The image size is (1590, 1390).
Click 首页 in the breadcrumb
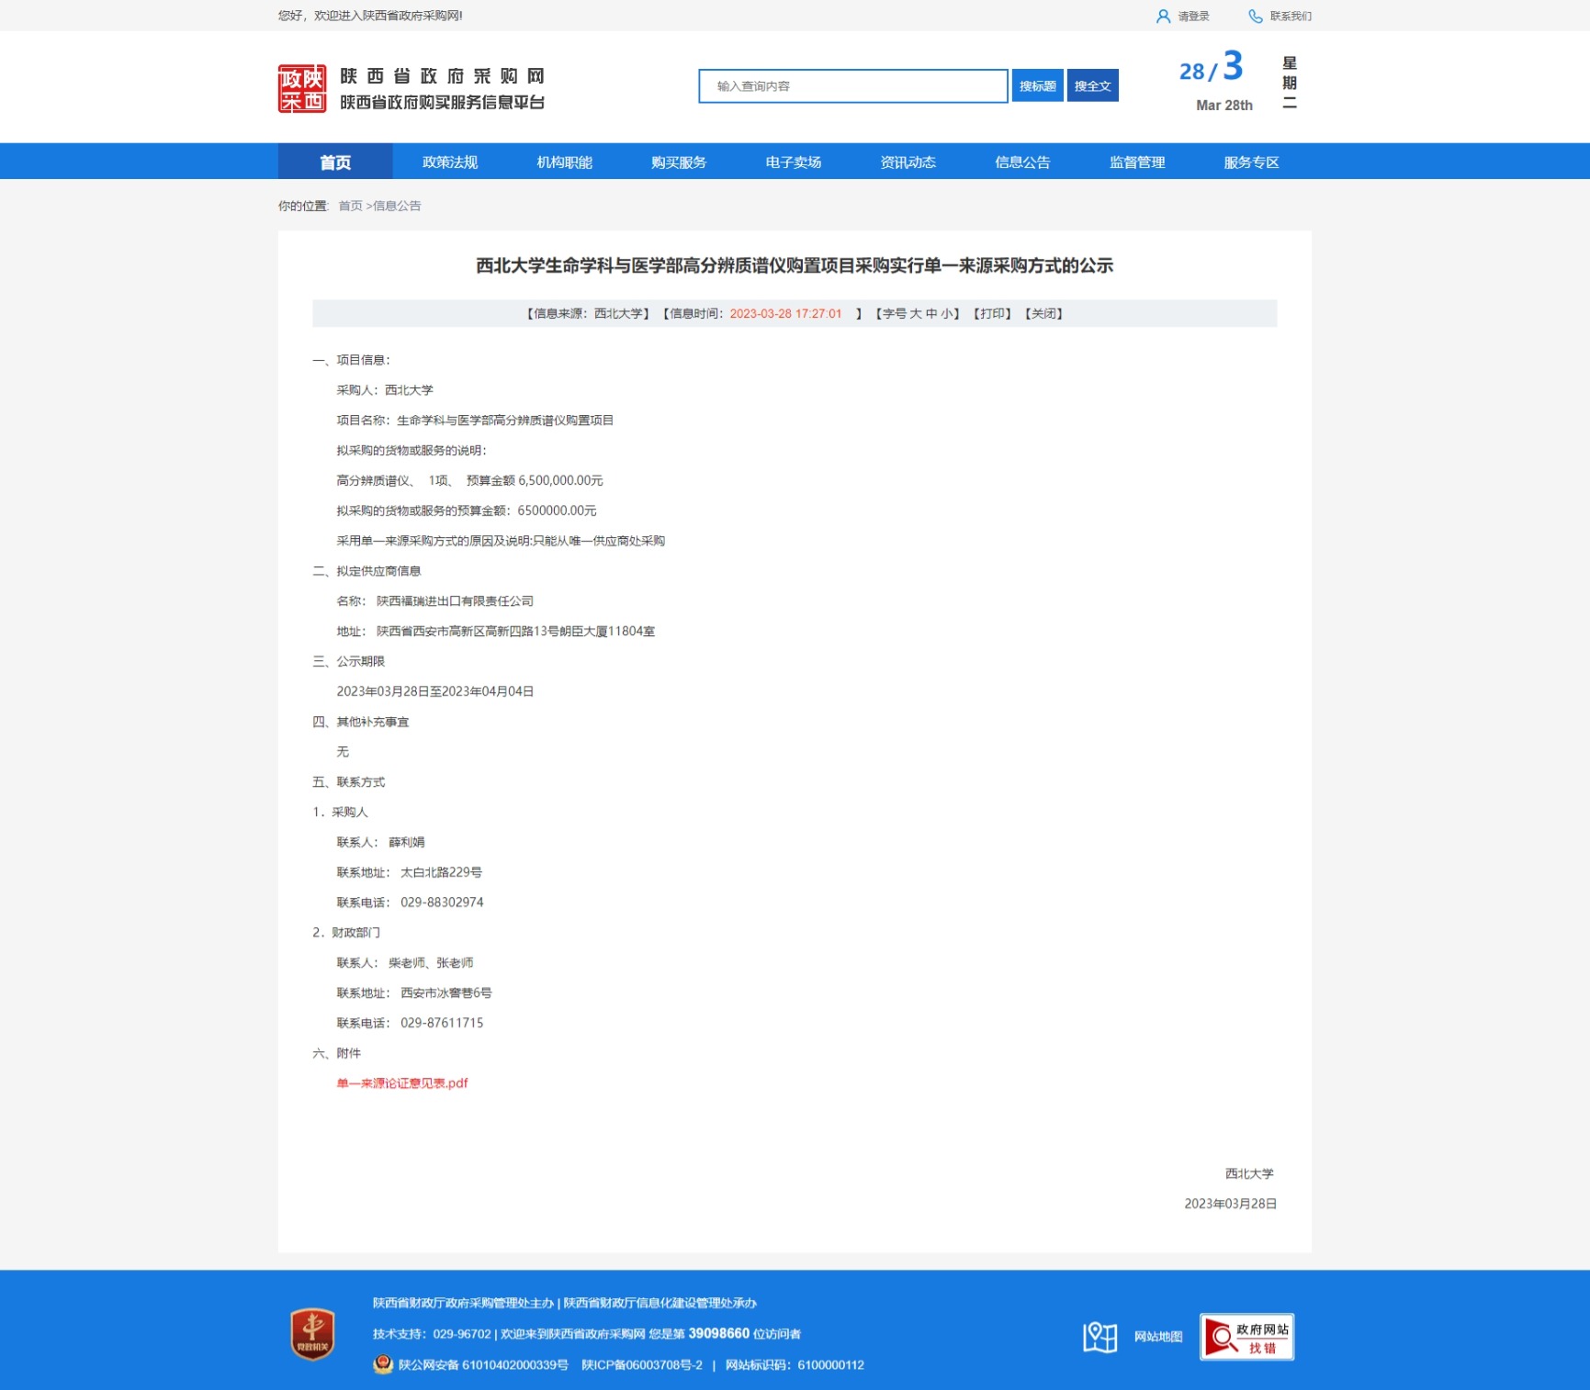(350, 207)
